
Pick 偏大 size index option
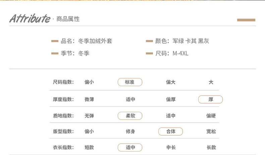(170, 82)
